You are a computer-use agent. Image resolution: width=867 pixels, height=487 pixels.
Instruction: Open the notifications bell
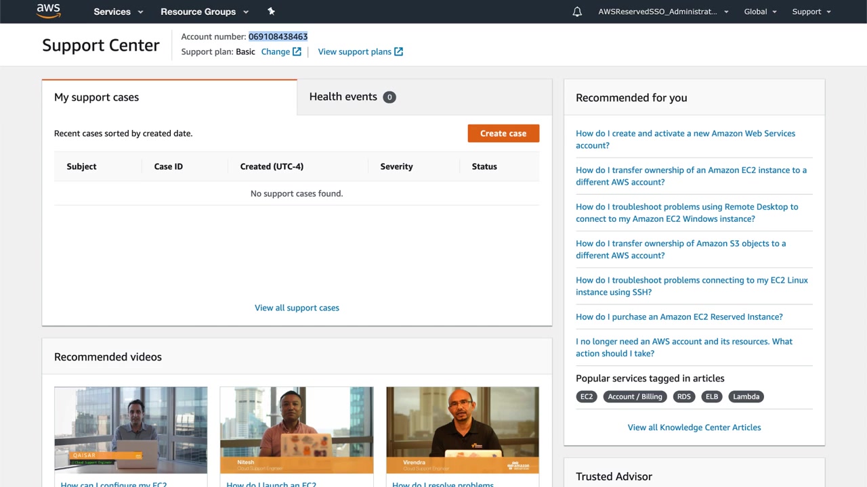[x=577, y=11]
